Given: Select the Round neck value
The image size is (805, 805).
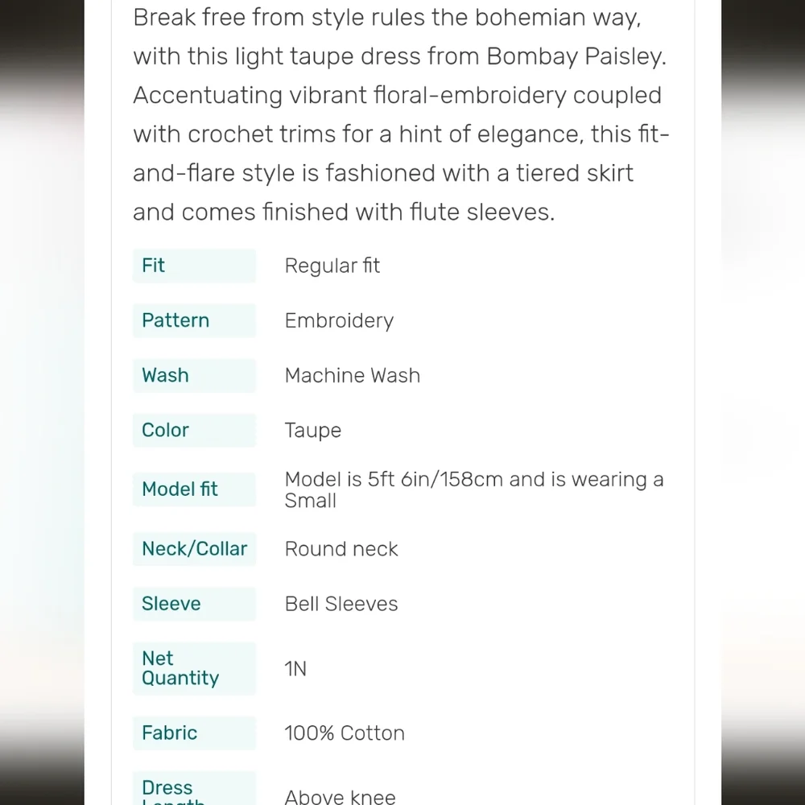Looking at the screenshot, I should (x=341, y=549).
